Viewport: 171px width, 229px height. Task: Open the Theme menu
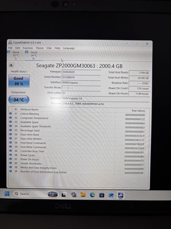click(39, 48)
